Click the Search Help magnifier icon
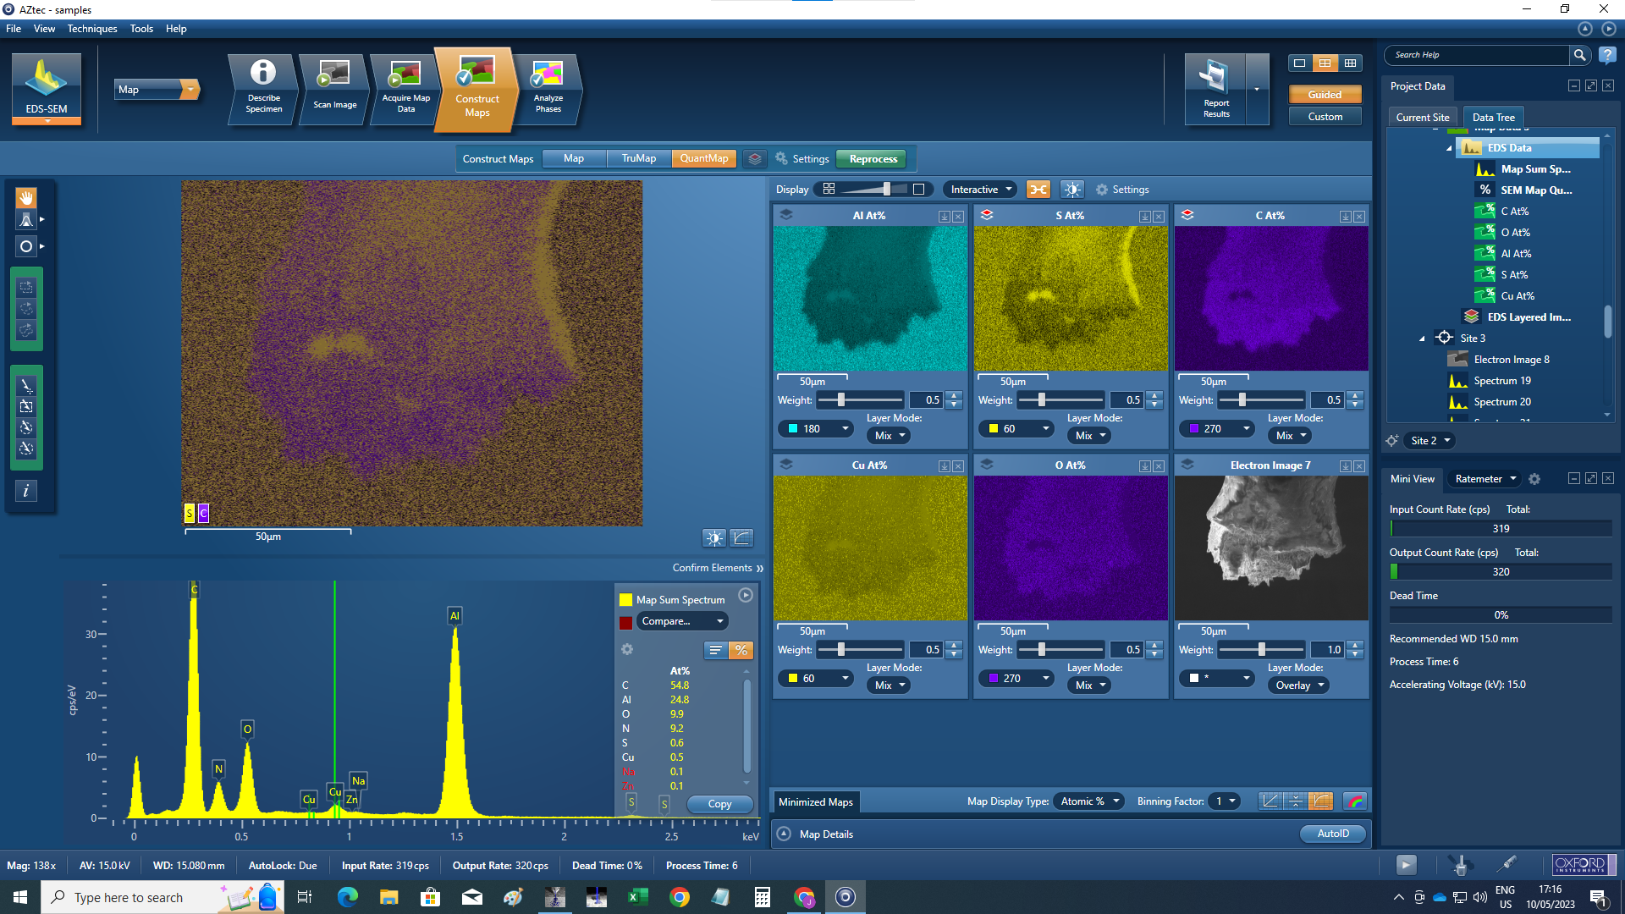Screen dimensions: 1625x914 (x=1579, y=55)
